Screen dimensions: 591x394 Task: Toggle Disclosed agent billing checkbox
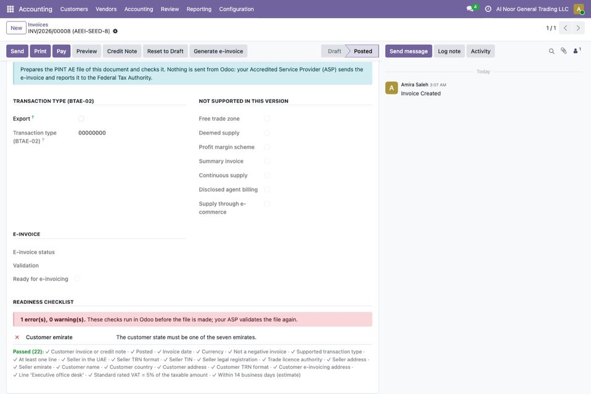[x=267, y=189]
